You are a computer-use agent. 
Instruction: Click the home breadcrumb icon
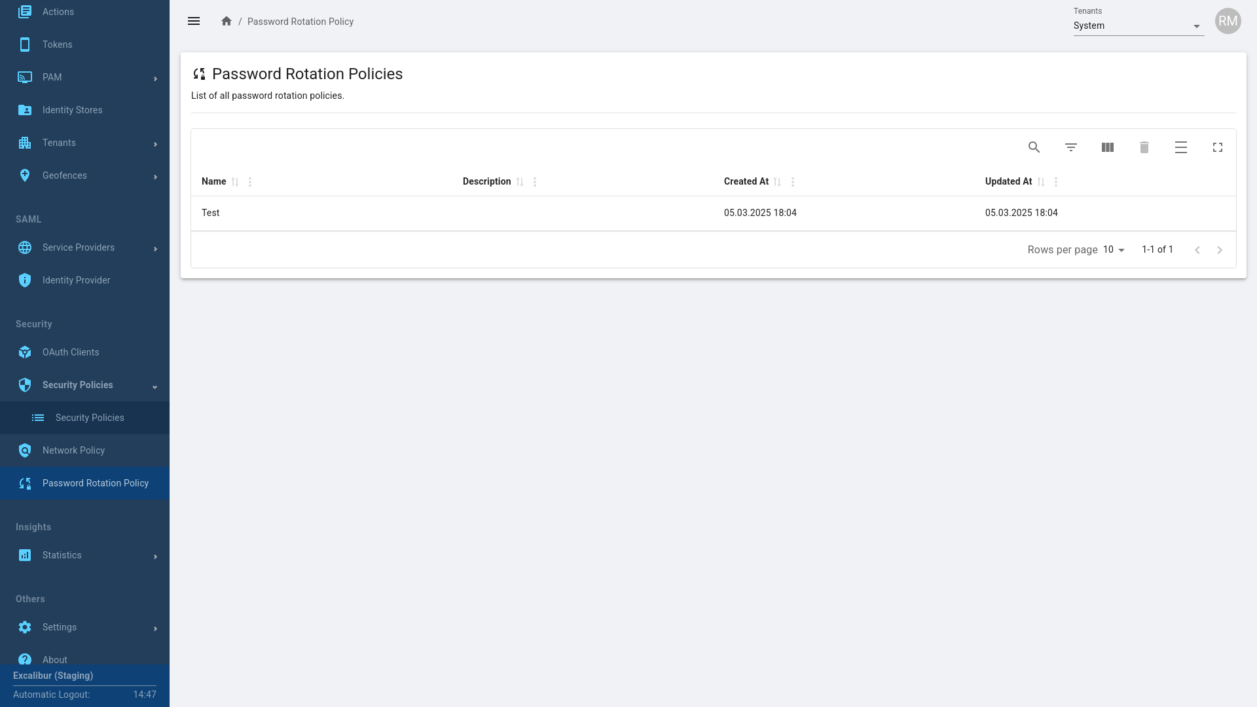[227, 22]
